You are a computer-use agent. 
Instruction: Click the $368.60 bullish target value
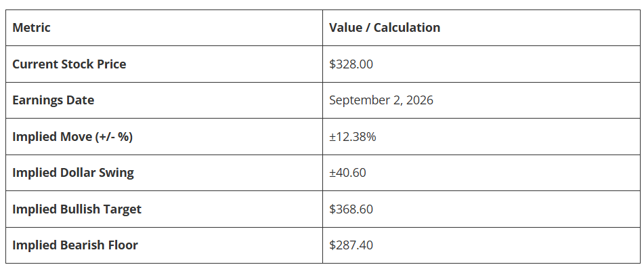[351, 209]
